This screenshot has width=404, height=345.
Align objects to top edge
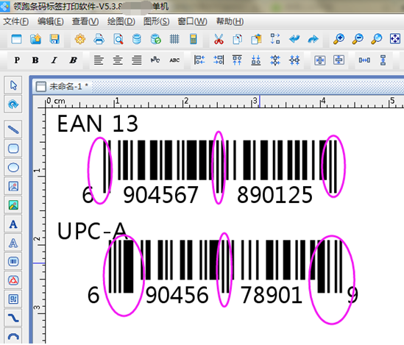tap(237, 60)
